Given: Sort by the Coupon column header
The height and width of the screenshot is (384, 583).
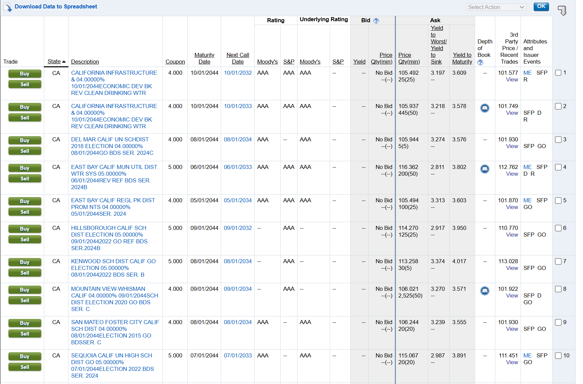Looking at the screenshot, I should pos(175,62).
